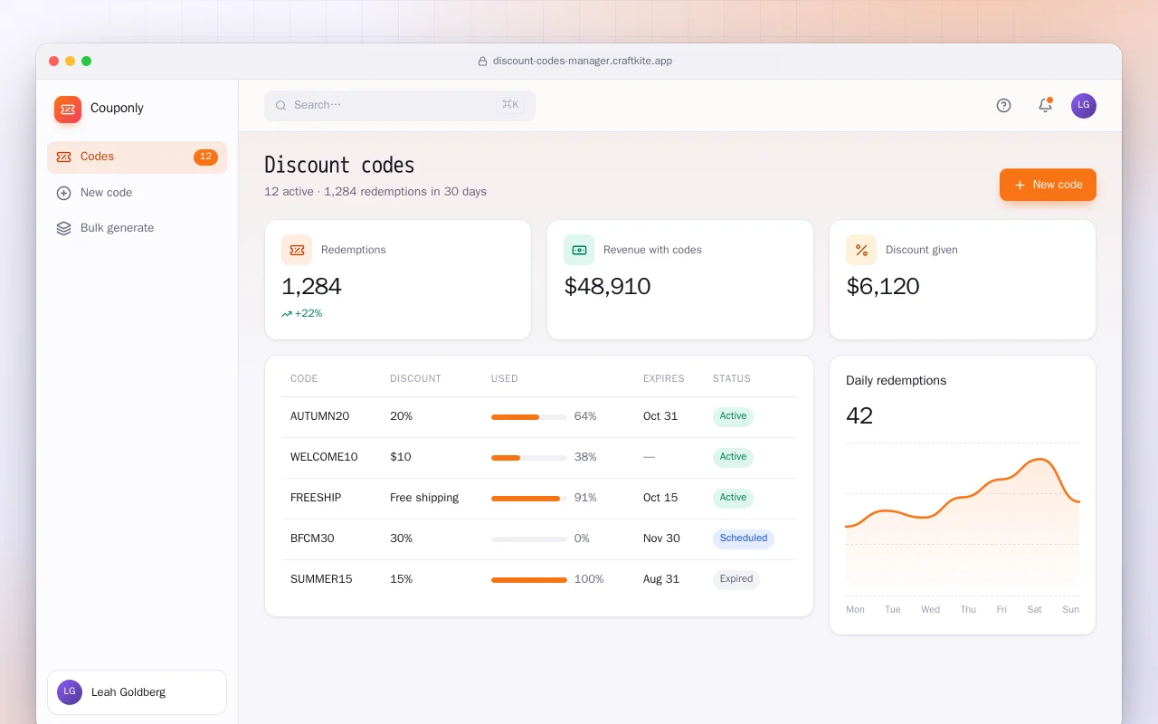Click the Redemptions ticket icon
The height and width of the screenshot is (724, 1158).
pos(297,250)
